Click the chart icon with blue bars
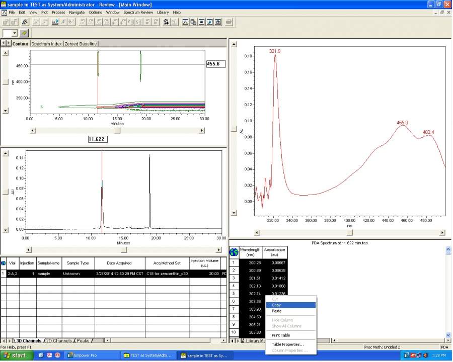 [x=55, y=22]
